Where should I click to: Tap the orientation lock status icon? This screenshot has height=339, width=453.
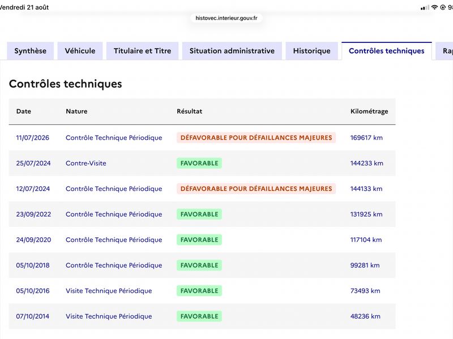(x=443, y=7)
